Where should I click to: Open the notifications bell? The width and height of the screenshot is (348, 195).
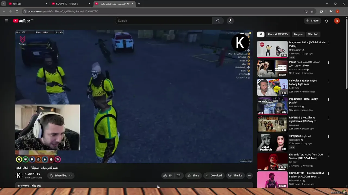click(326, 21)
